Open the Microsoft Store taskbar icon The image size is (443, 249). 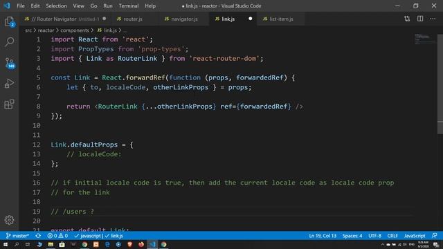pyautogui.click(x=62, y=244)
